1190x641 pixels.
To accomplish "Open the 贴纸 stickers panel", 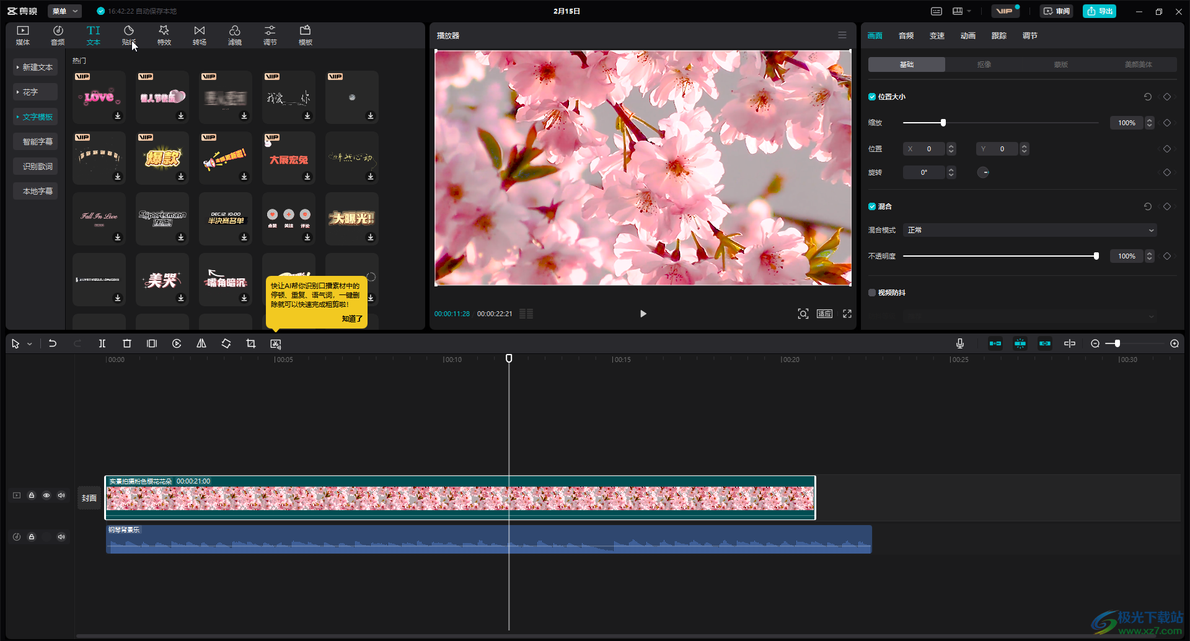I will pyautogui.click(x=129, y=35).
